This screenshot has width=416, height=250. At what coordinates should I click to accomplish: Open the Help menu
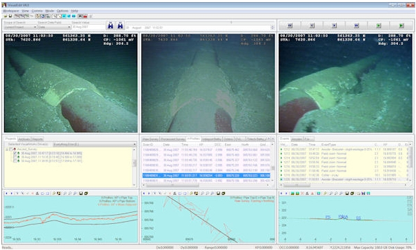(x=75, y=11)
